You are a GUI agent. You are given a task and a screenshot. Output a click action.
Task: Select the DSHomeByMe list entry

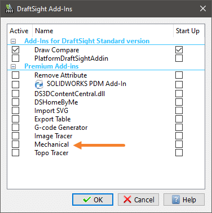click(x=56, y=102)
